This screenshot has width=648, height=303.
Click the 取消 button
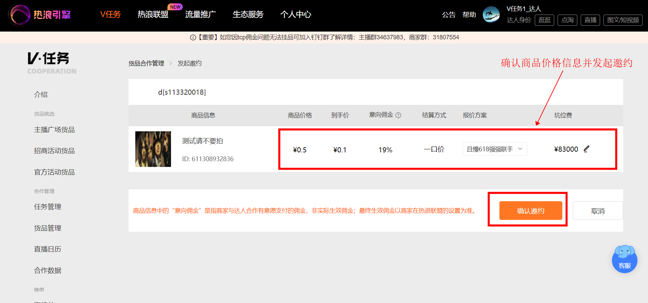coord(598,210)
